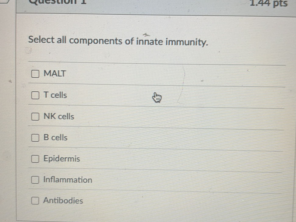The image size is (296, 222).
Task: Select the MALT answer label text
Action: (55, 73)
